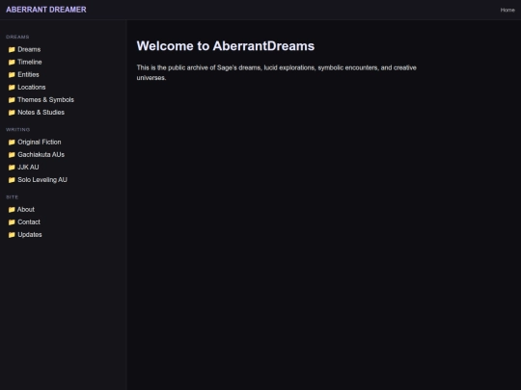Expand the Gachiakuta AUs folder
This screenshot has height=390, width=521.
[41, 154]
